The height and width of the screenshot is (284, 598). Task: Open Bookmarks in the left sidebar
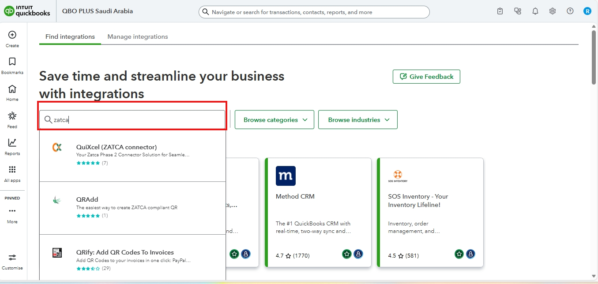point(12,62)
